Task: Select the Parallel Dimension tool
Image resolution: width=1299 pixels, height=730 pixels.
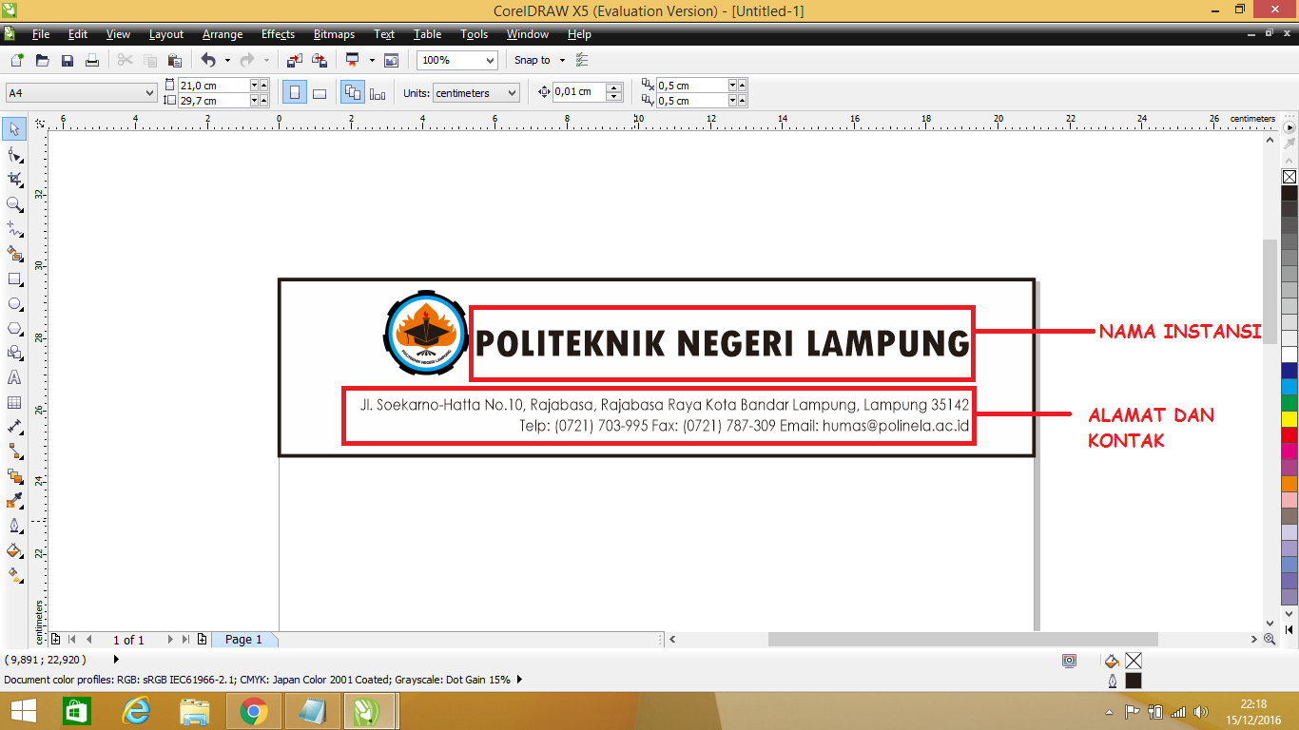Action: coord(14,427)
